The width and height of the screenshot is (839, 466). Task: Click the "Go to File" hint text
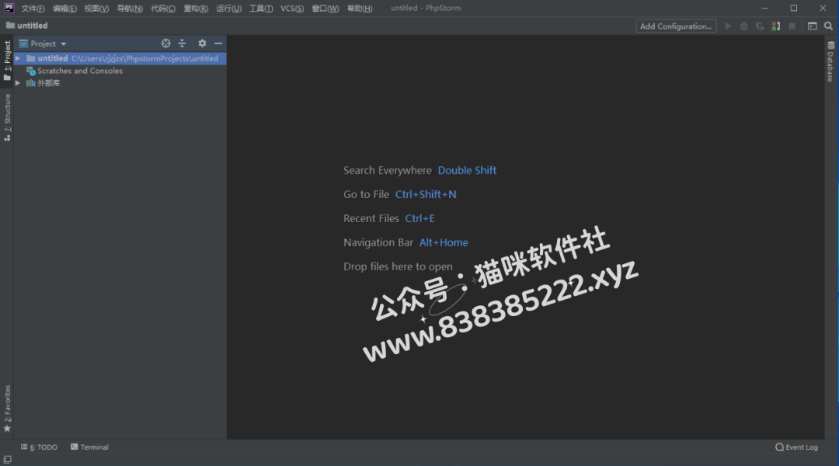coord(366,194)
